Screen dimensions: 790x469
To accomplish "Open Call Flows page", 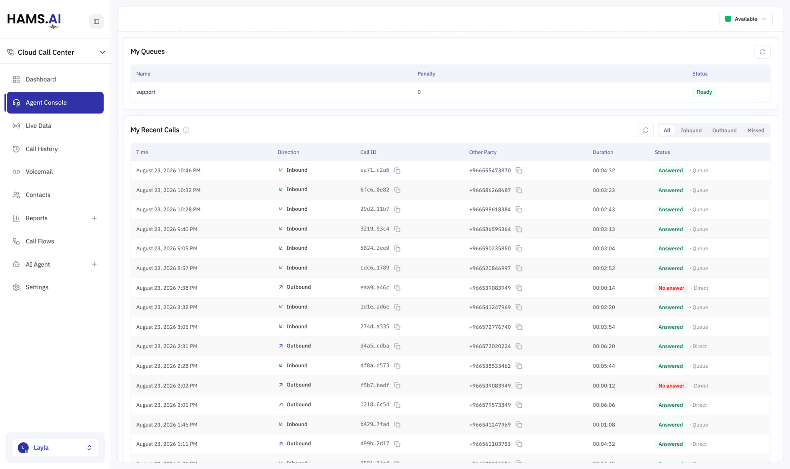I will (55, 241).
